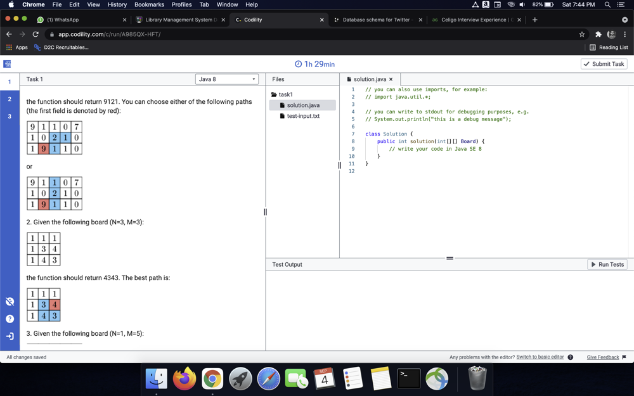Click the Switch to basic editor link
Viewport: 634px width, 396px height.
540,357
